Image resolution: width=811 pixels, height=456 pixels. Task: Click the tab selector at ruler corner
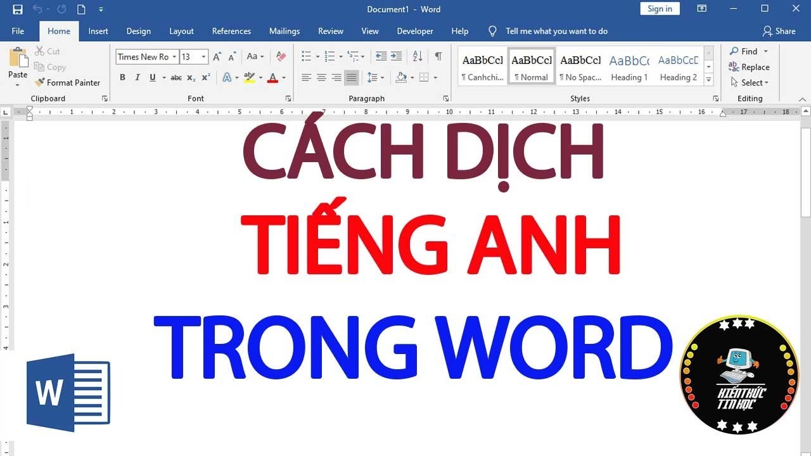6,112
